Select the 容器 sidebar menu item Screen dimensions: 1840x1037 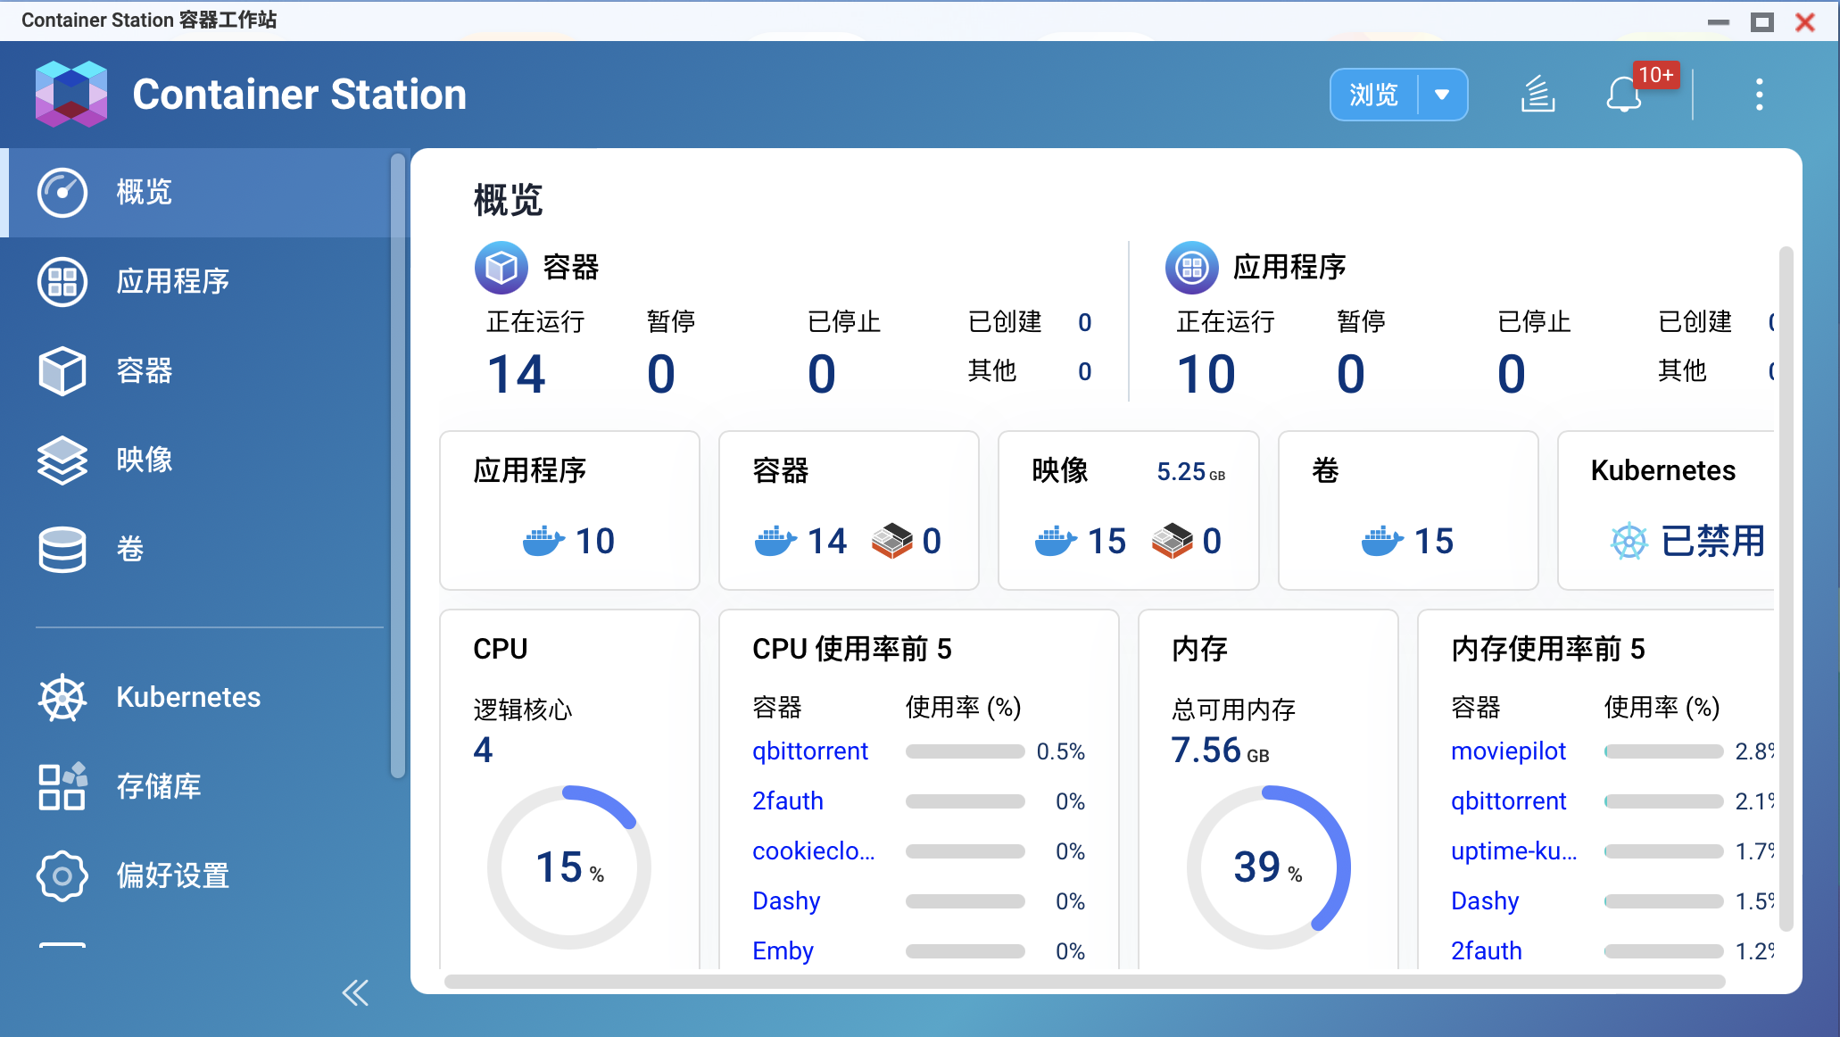145,370
